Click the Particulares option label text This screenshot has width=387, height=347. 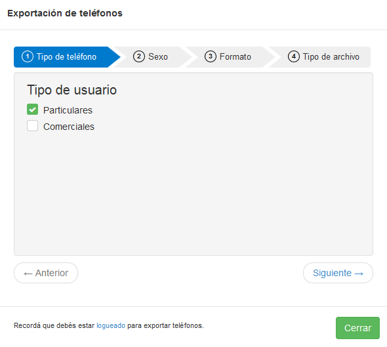[68, 110]
